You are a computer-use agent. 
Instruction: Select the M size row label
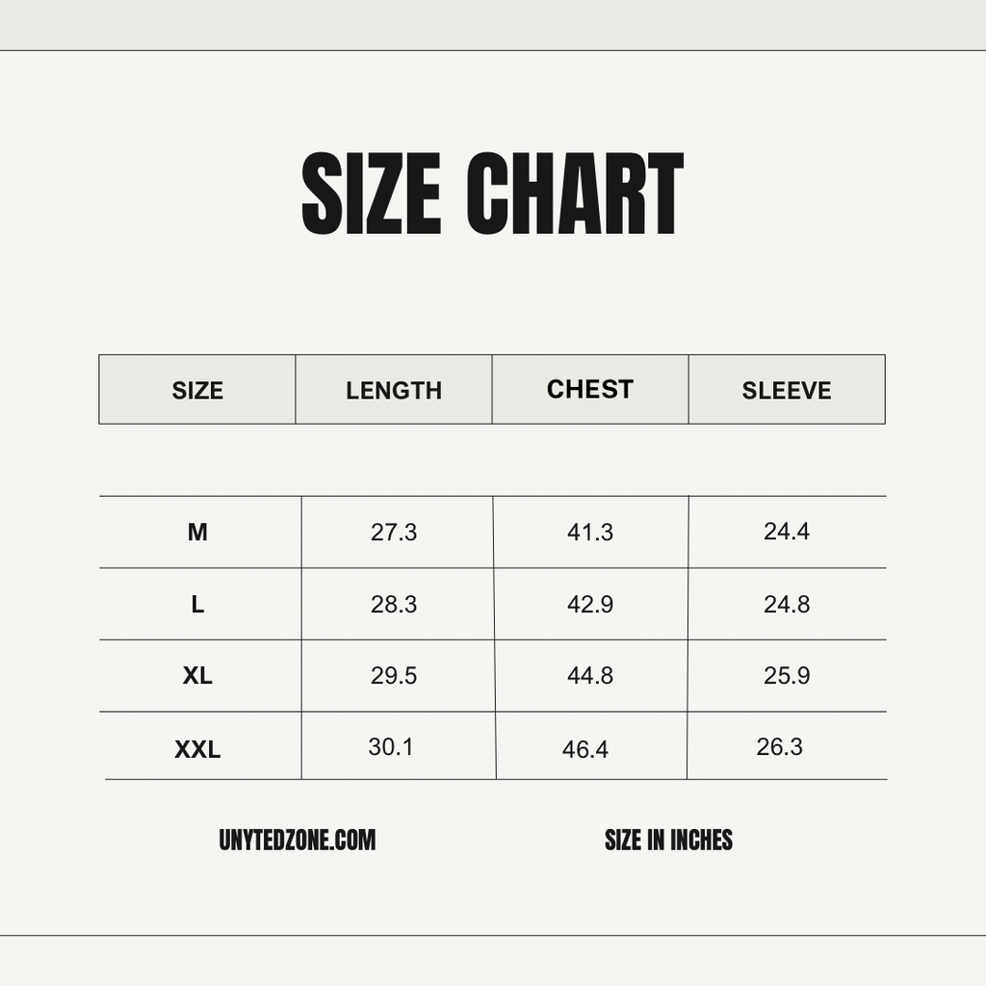pos(197,532)
